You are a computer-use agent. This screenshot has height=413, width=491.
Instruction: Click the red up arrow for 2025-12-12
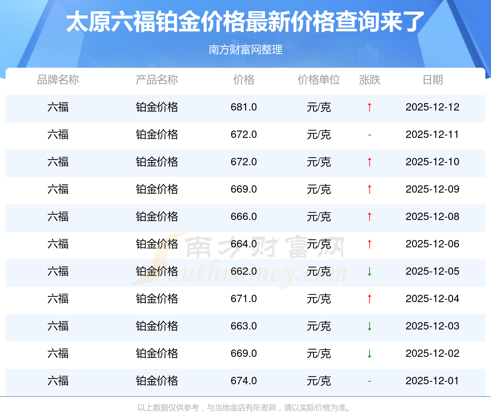[369, 107]
